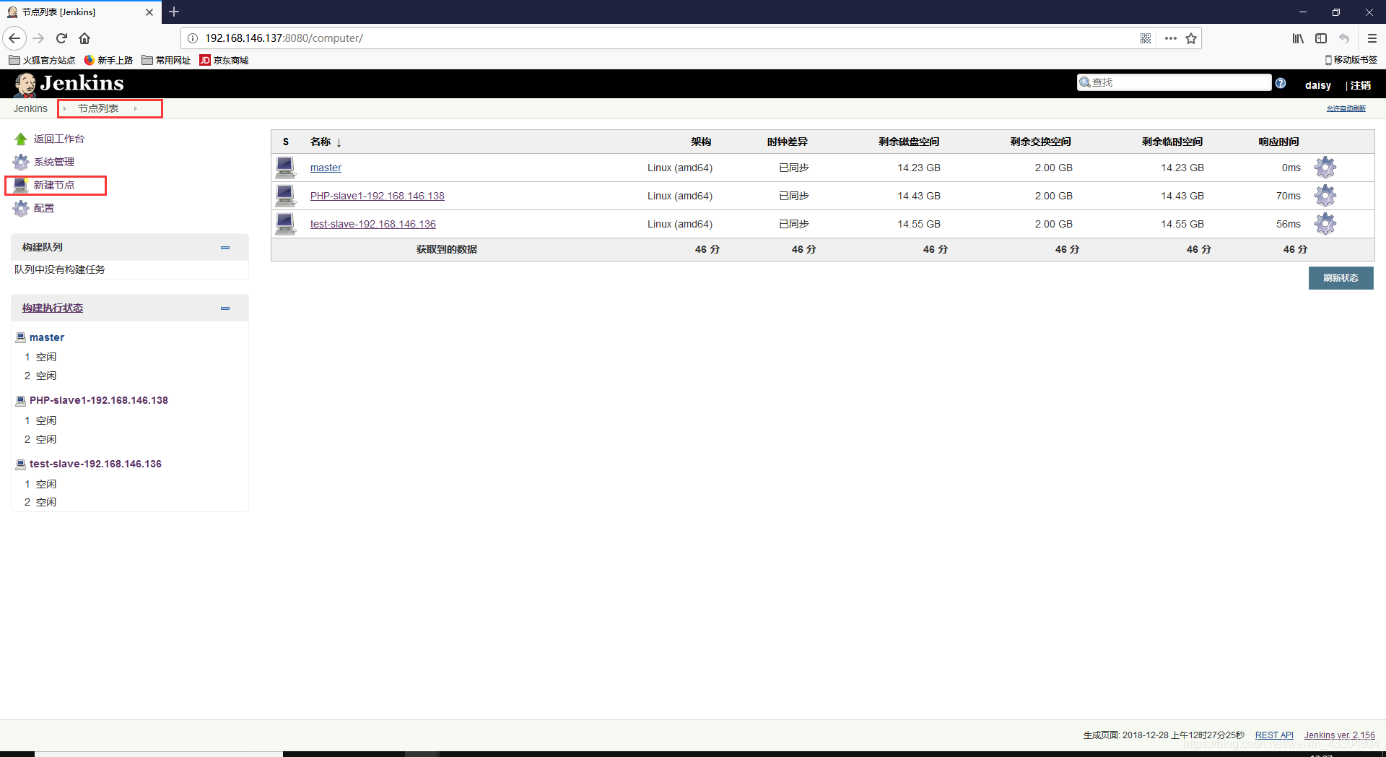
Task: Open Firefox hamburger menu
Action: pyautogui.click(x=1372, y=38)
